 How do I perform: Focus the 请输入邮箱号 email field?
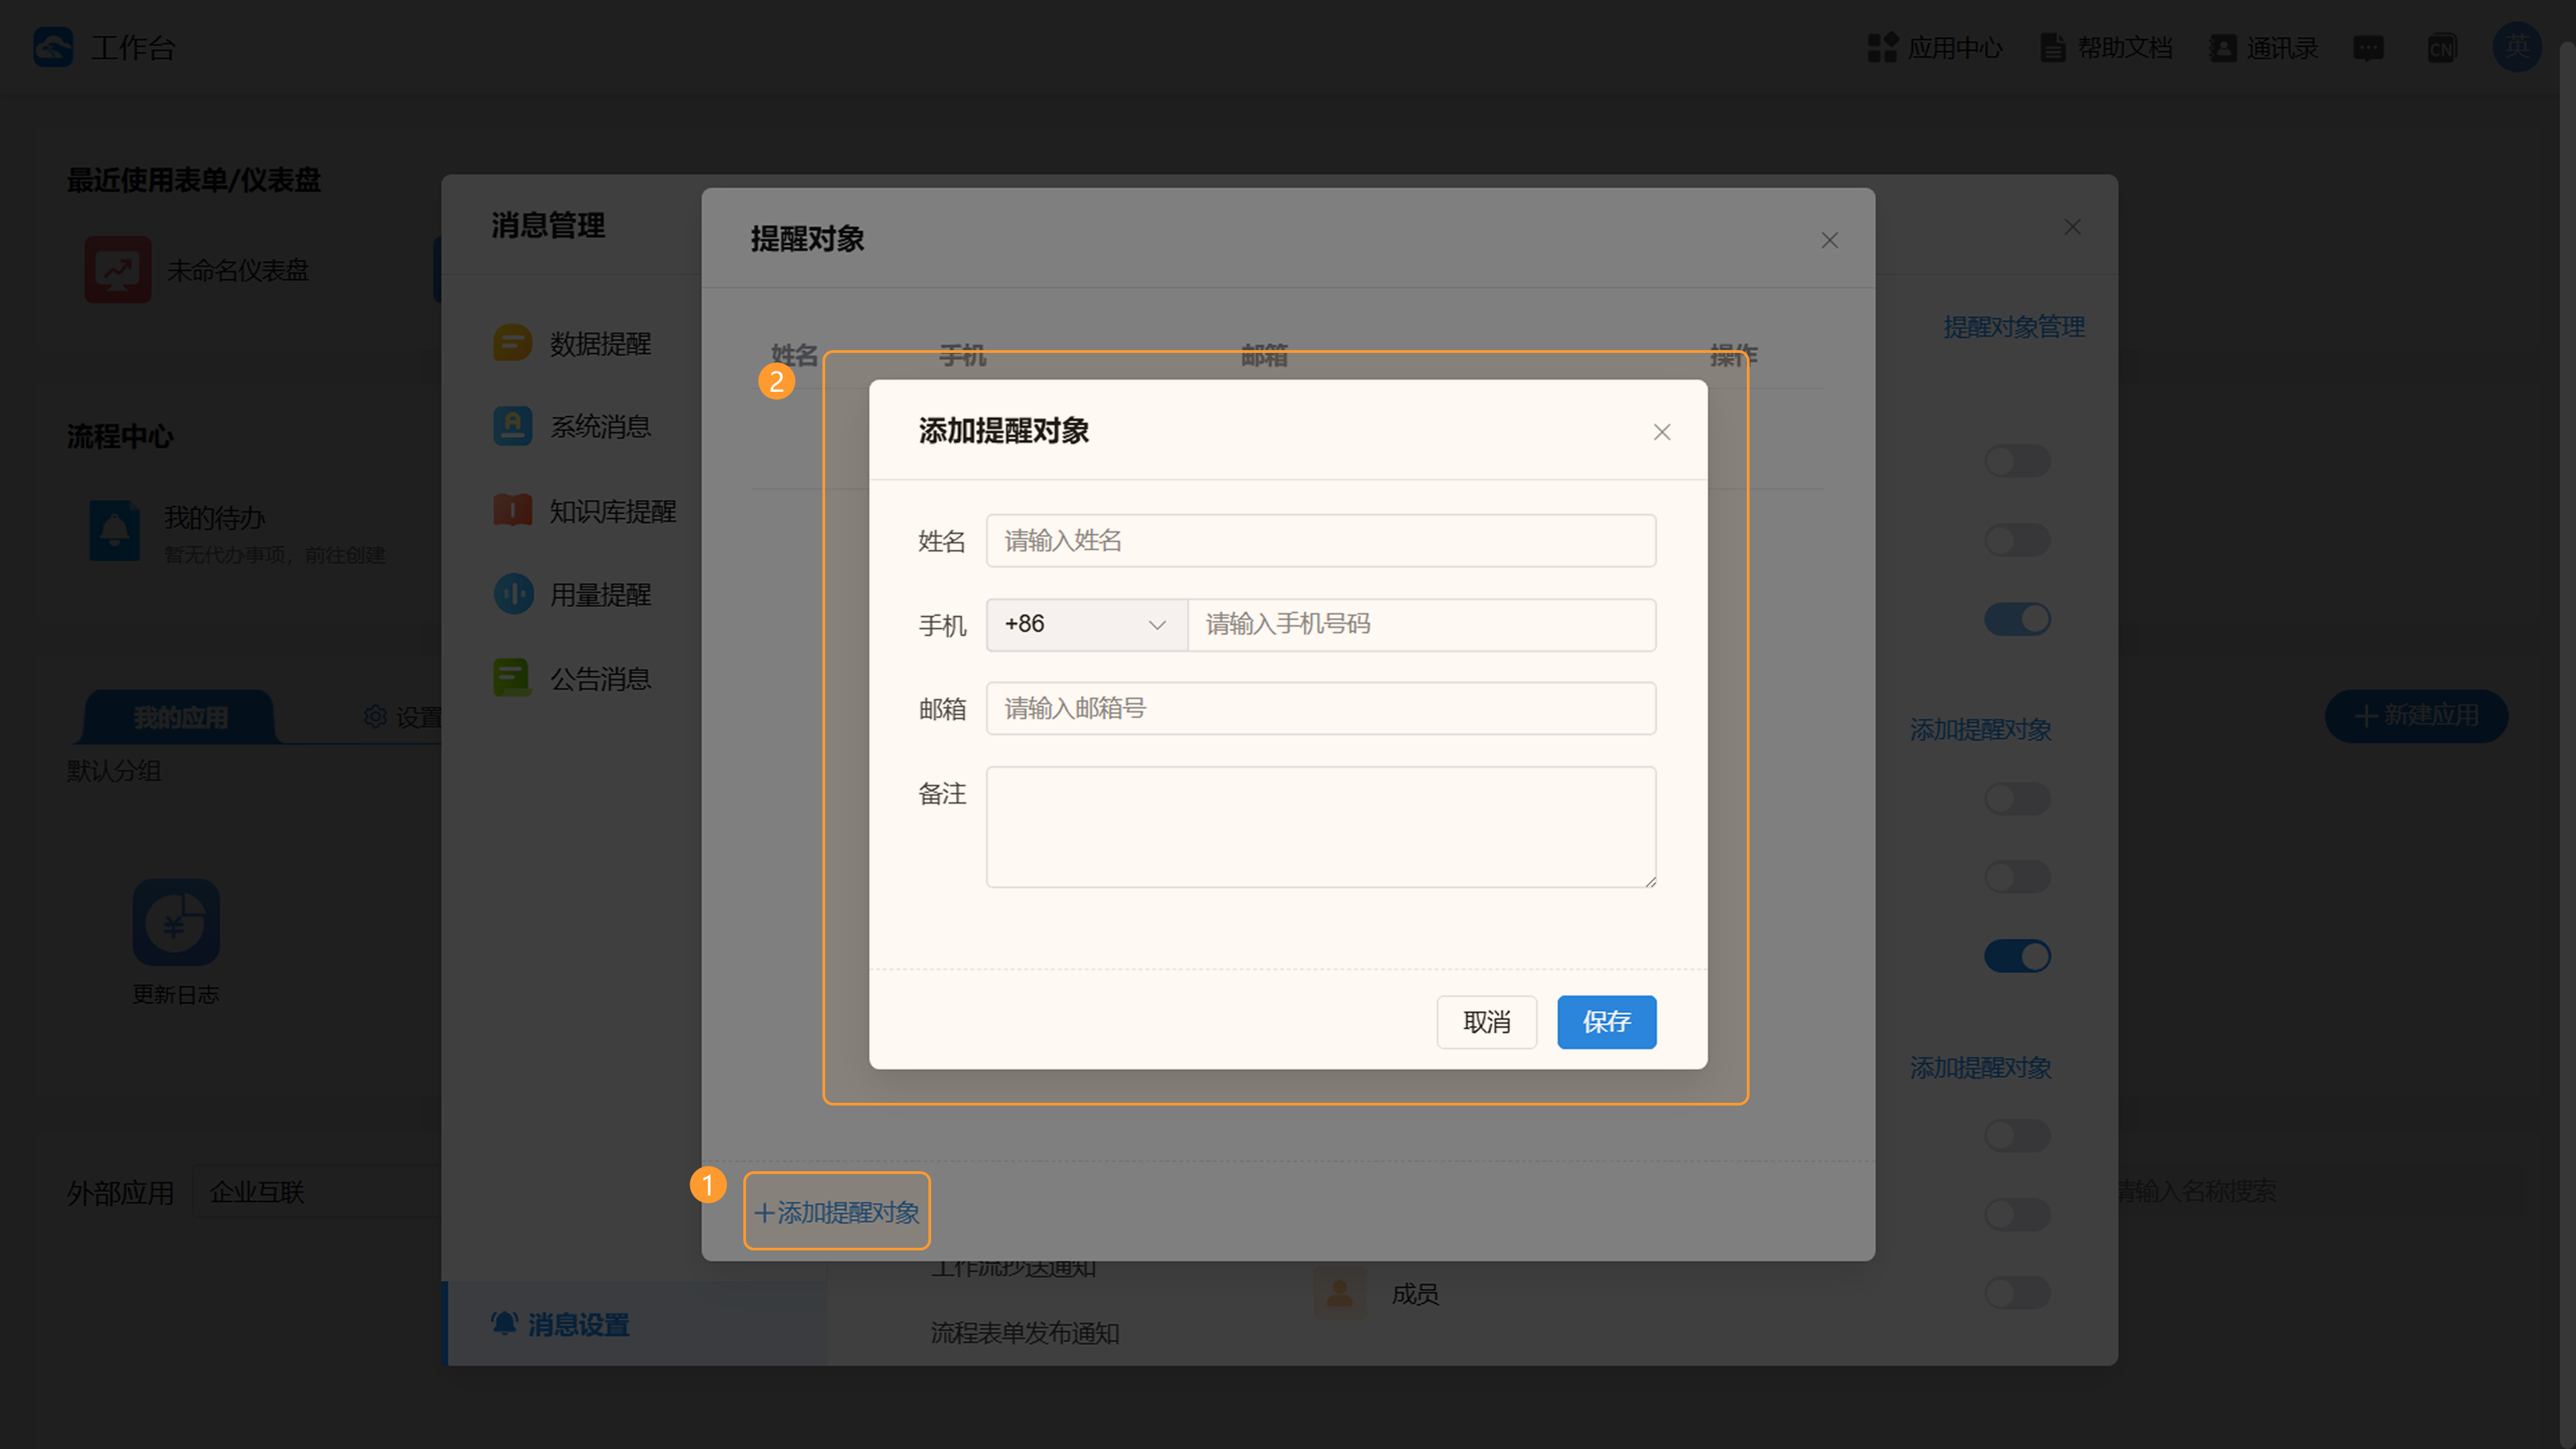[1321, 709]
